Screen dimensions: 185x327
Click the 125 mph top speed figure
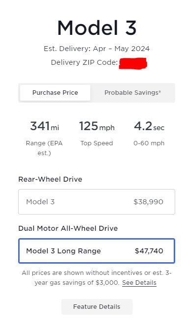[x=97, y=127]
